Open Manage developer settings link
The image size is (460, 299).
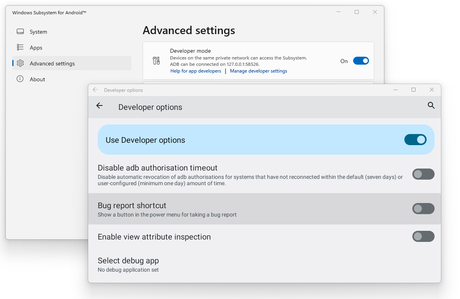click(x=259, y=71)
